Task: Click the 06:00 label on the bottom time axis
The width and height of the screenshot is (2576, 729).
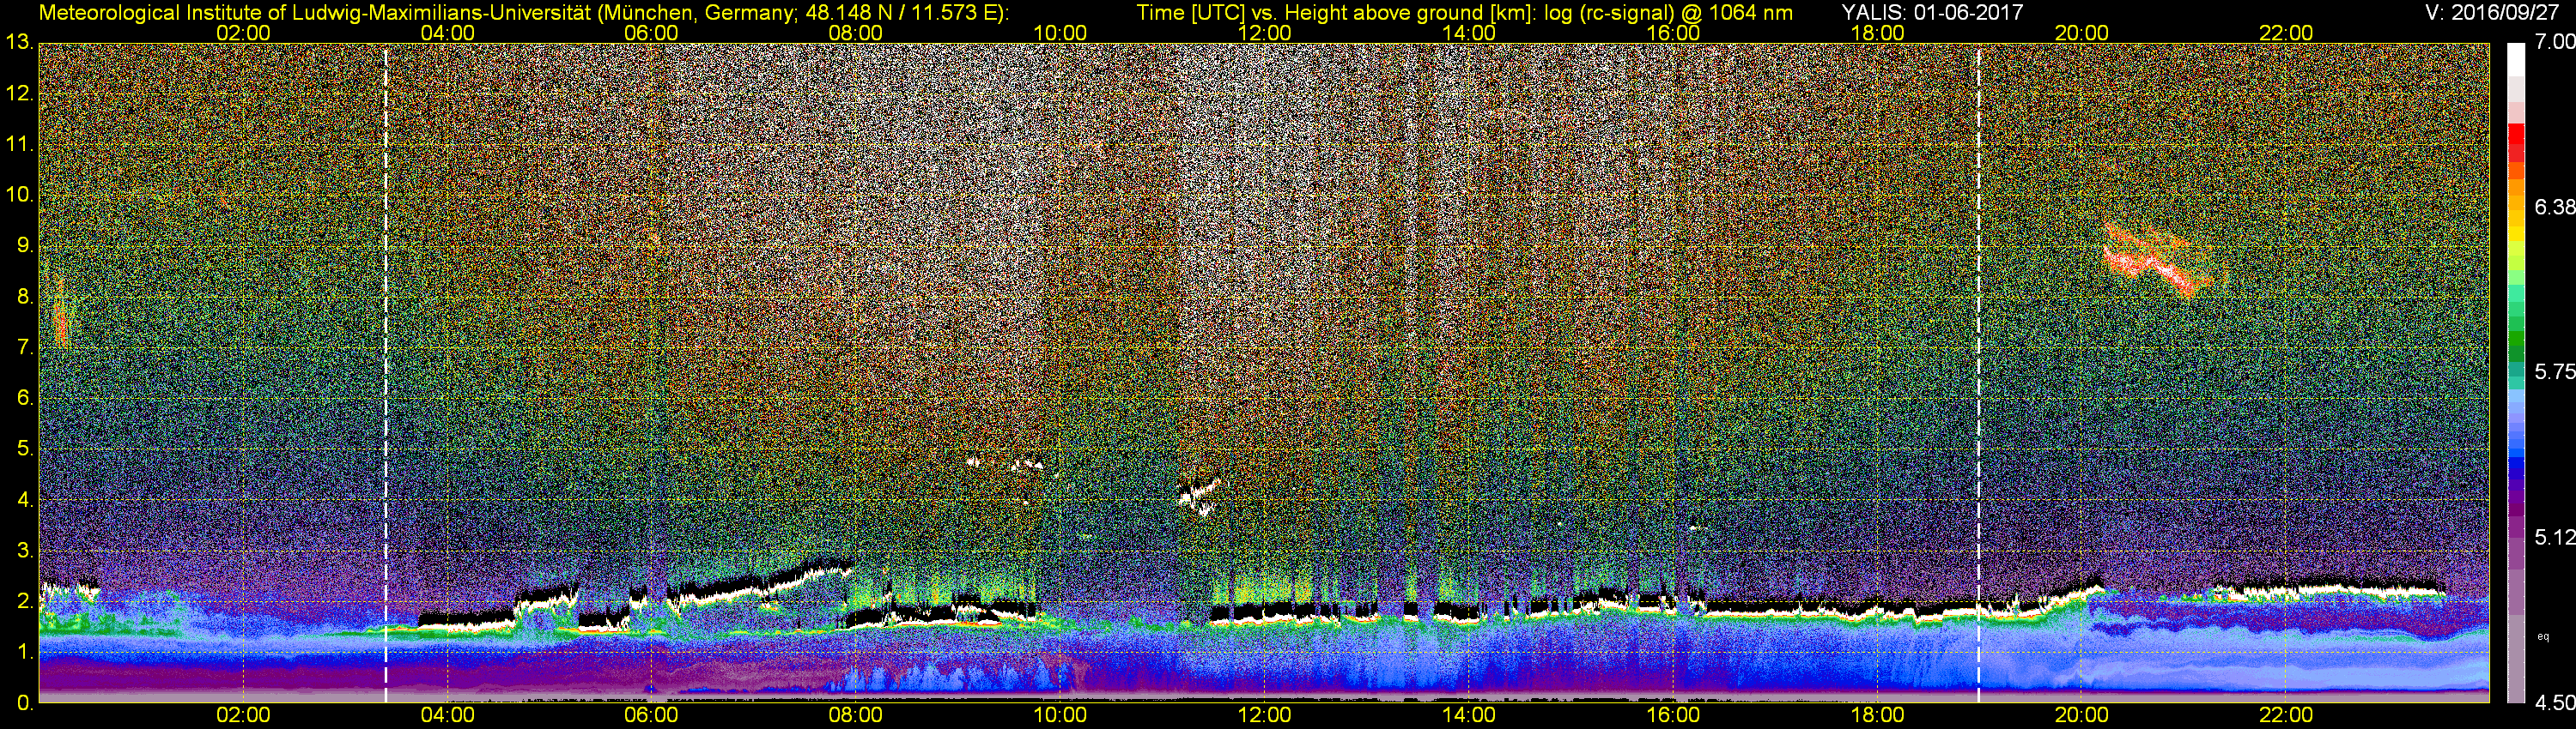Action: point(651,715)
